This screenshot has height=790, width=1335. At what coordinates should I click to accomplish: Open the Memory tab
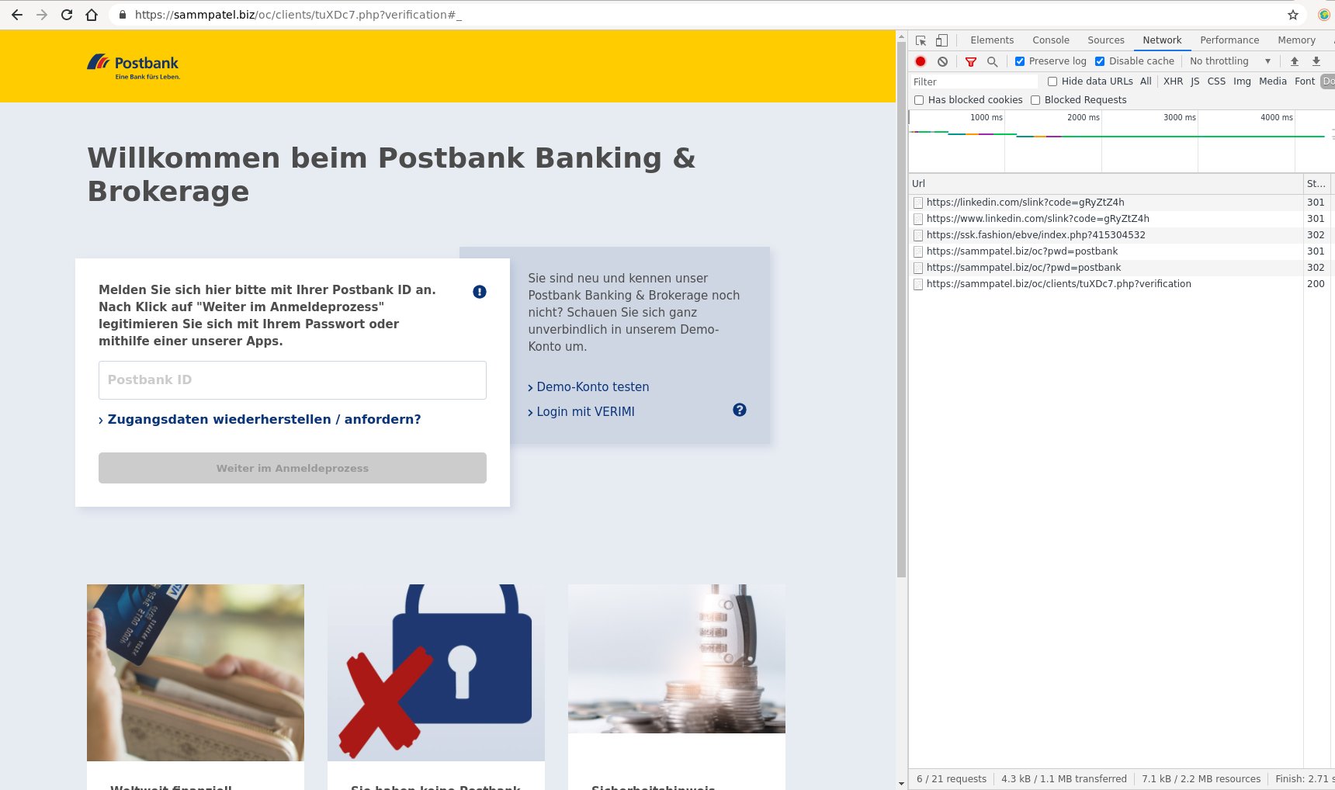pyautogui.click(x=1296, y=40)
